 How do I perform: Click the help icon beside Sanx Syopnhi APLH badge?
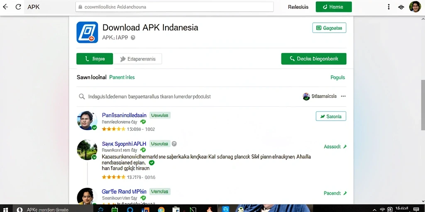(174, 144)
